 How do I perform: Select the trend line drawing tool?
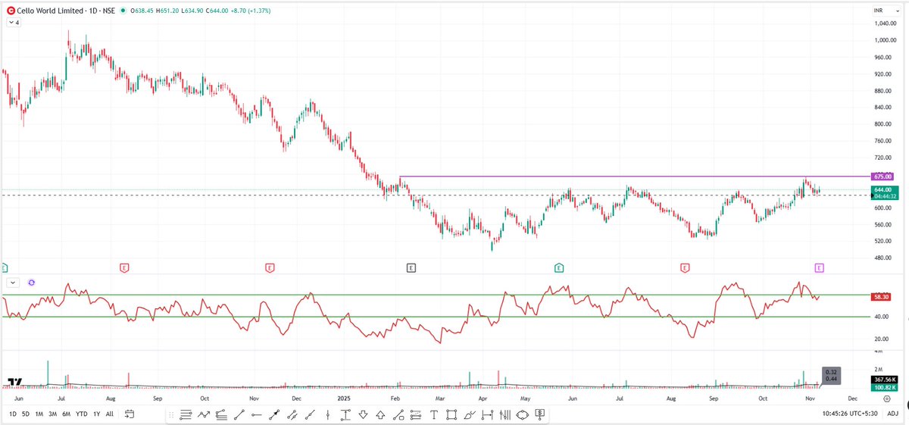pos(239,414)
